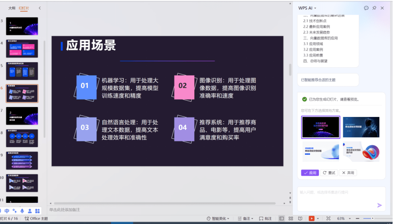Open slideshow play options dropdown
393x224 pixels.
point(318,218)
